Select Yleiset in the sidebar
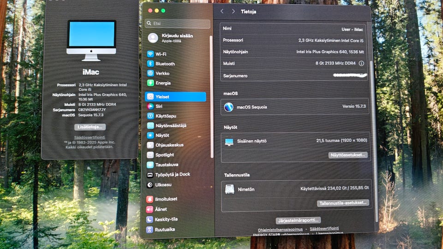 175,96
